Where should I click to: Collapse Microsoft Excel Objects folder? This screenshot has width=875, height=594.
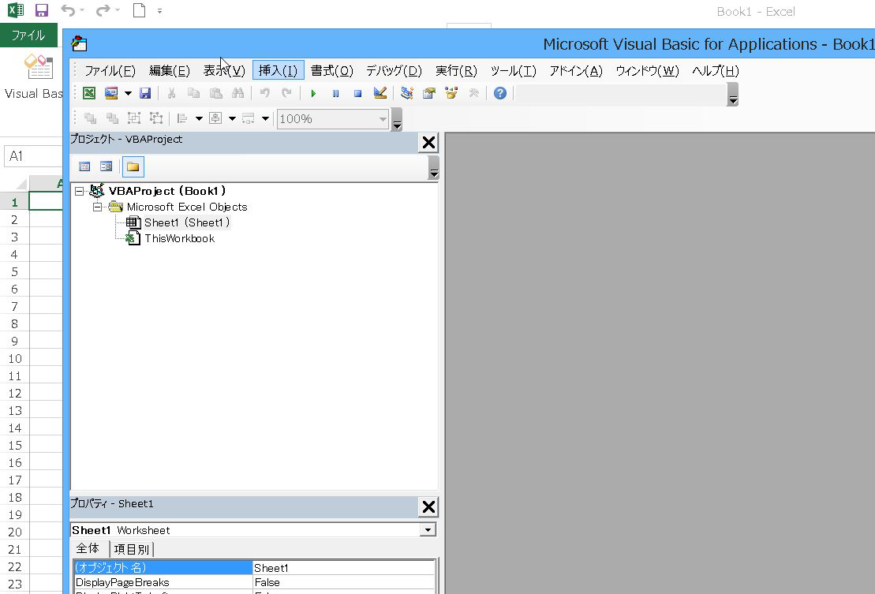click(97, 207)
